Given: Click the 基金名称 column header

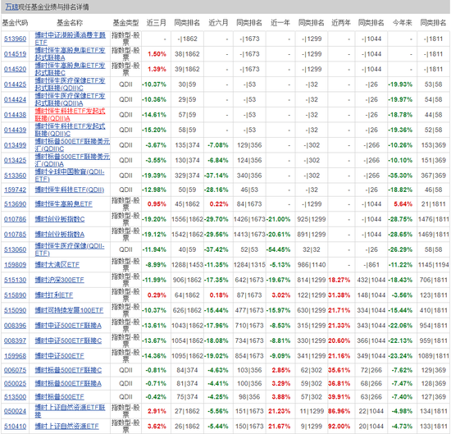Looking at the screenshot, I should click(x=70, y=22).
